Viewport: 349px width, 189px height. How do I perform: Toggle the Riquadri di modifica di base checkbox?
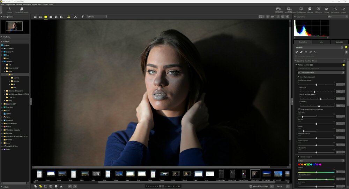point(344,61)
